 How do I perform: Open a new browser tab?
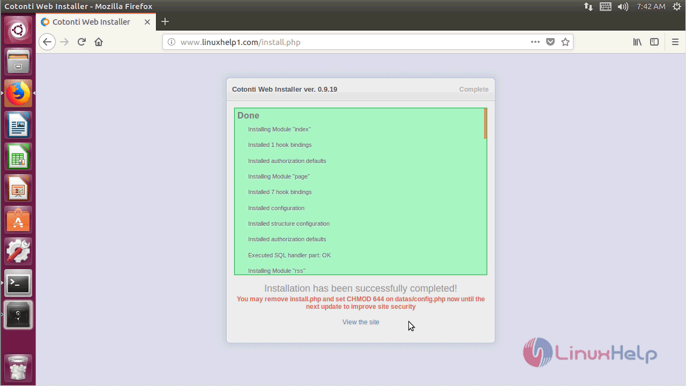click(165, 21)
